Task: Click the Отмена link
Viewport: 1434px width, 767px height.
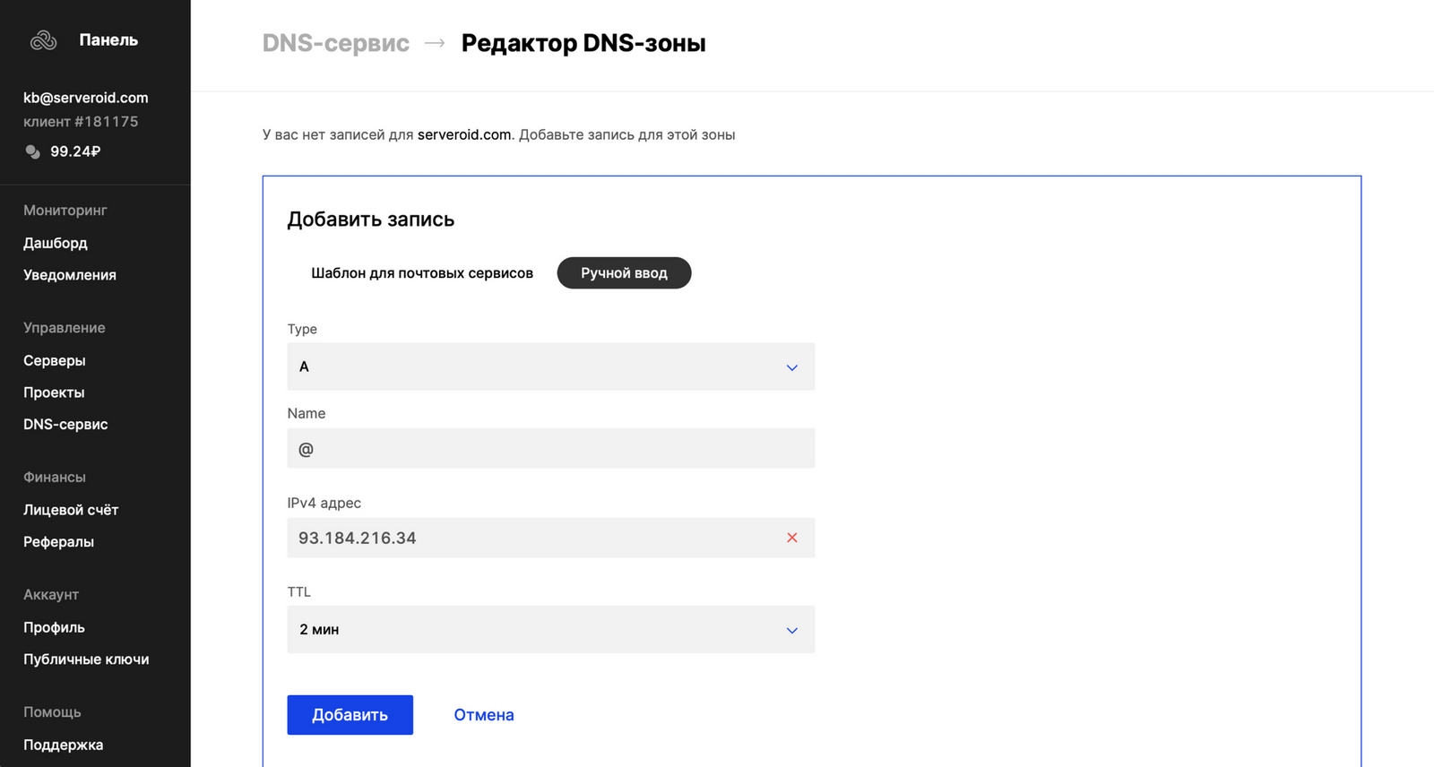Action: pyautogui.click(x=484, y=715)
